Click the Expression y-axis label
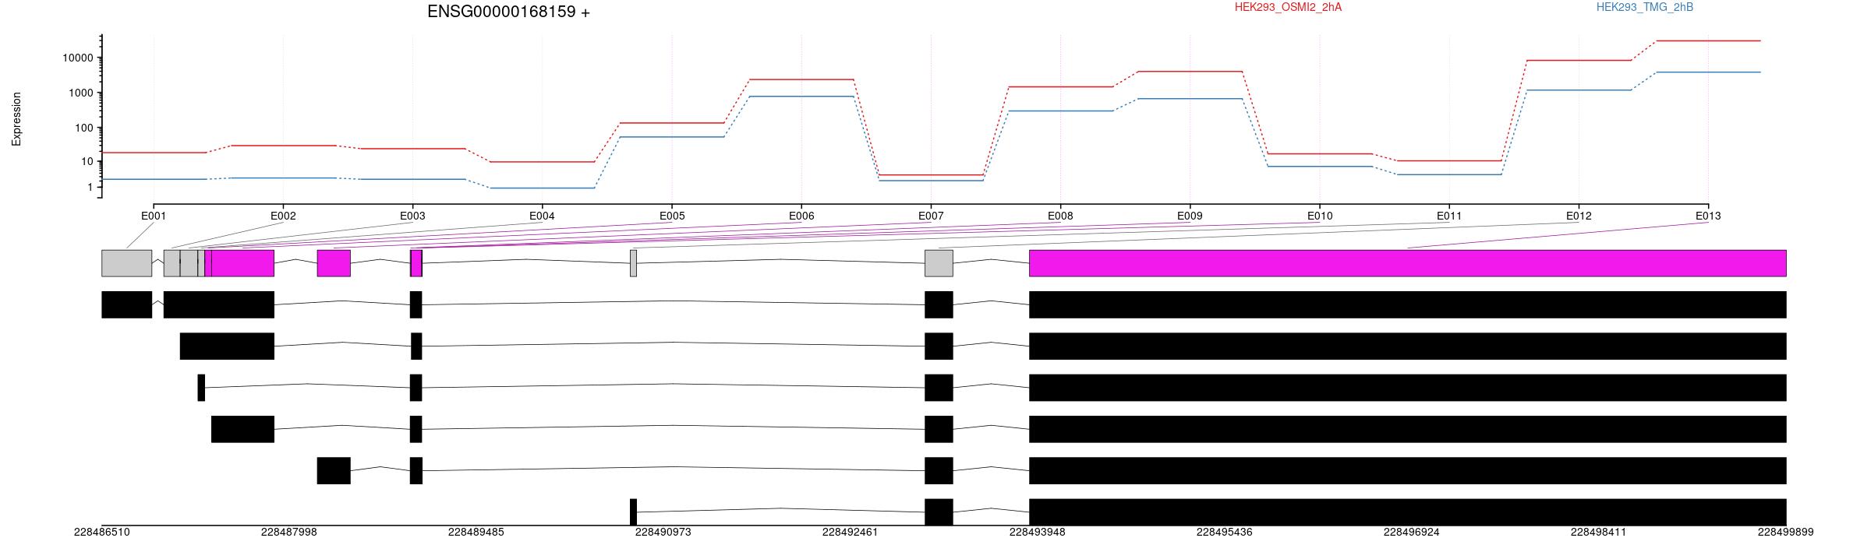The height and width of the screenshot is (545, 1871). (16, 119)
